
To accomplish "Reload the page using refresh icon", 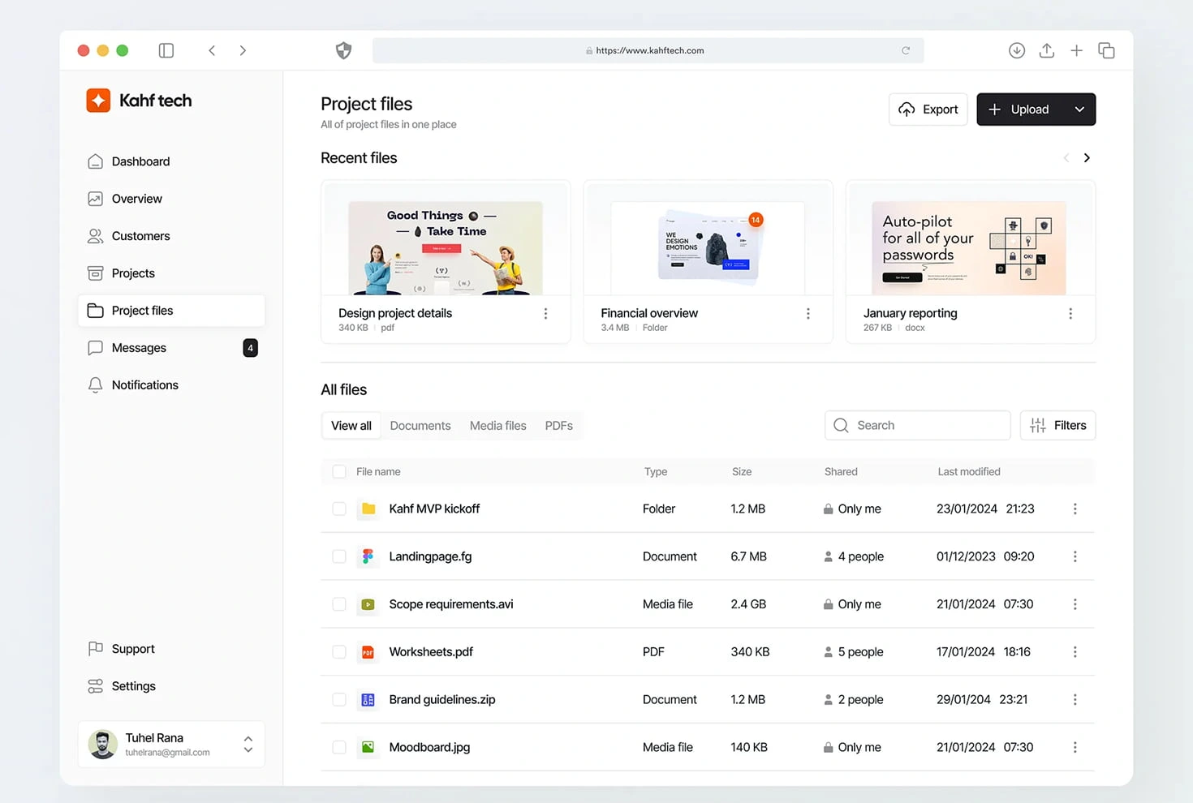I will coord(906,50).
